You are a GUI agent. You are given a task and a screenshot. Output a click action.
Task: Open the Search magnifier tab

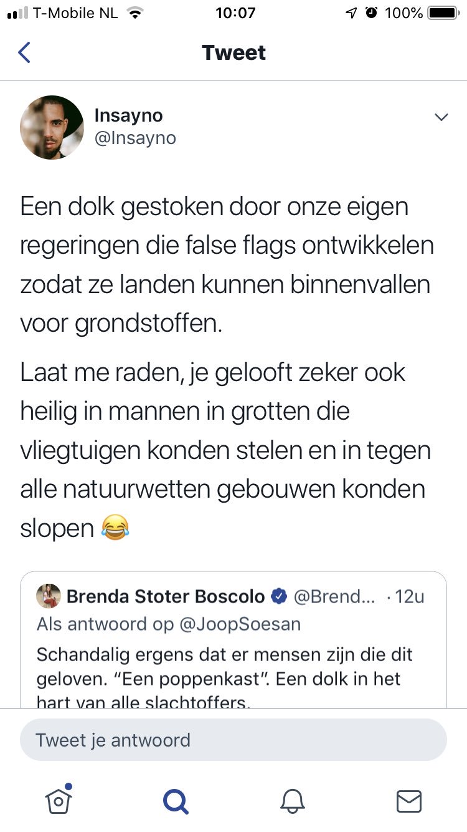coord(175,801)
